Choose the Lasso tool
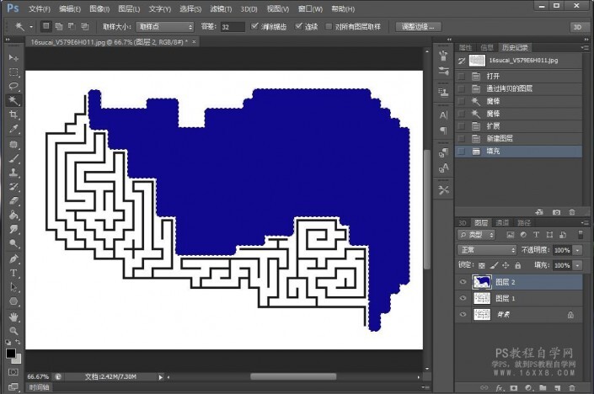Image resolution: width=594 pixels, height=394 pixels. [x=13, y=86]
